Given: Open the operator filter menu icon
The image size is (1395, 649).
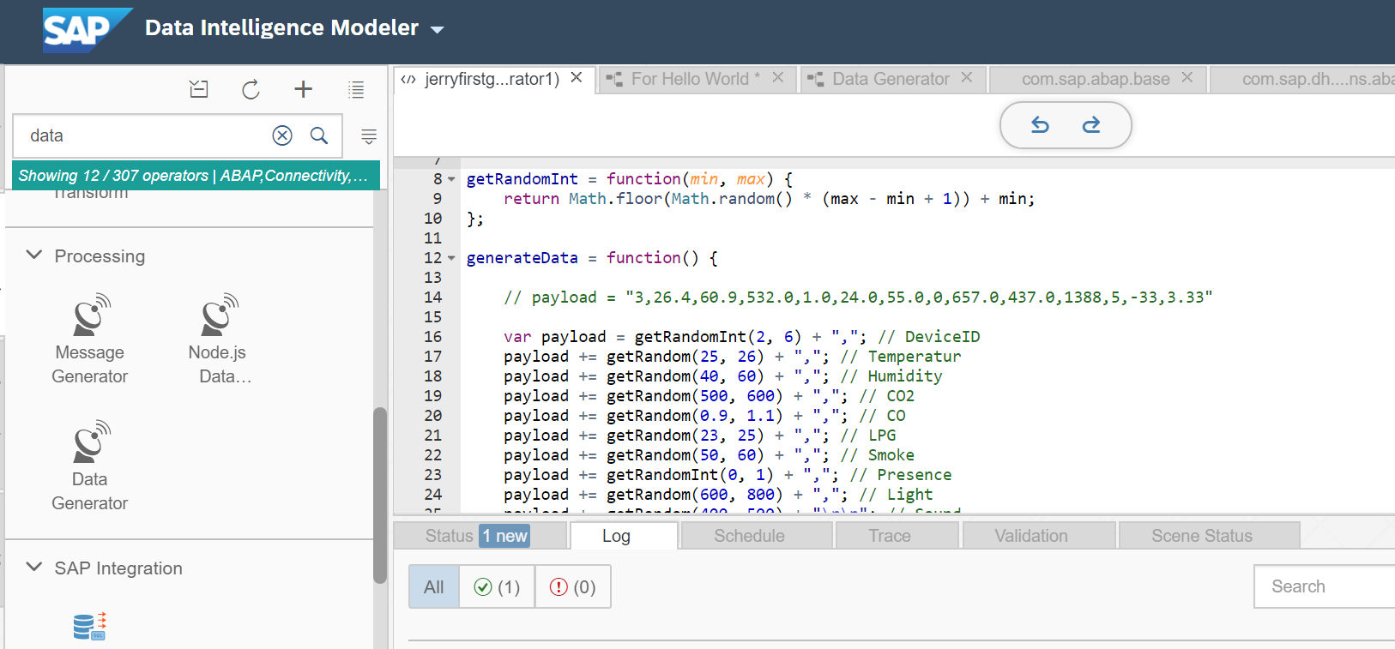Looking at the screenshot, I should click(x=369, y=136).
